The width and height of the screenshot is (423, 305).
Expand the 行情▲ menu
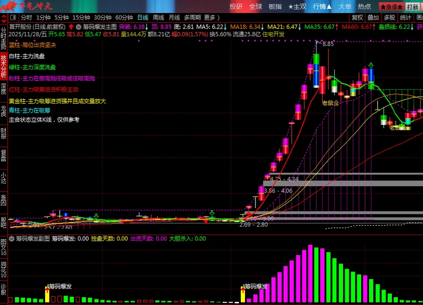click(322, 6)
